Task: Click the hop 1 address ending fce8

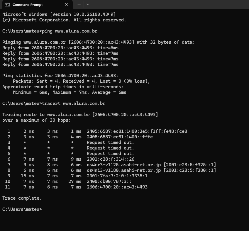Action: coord(137,131)
